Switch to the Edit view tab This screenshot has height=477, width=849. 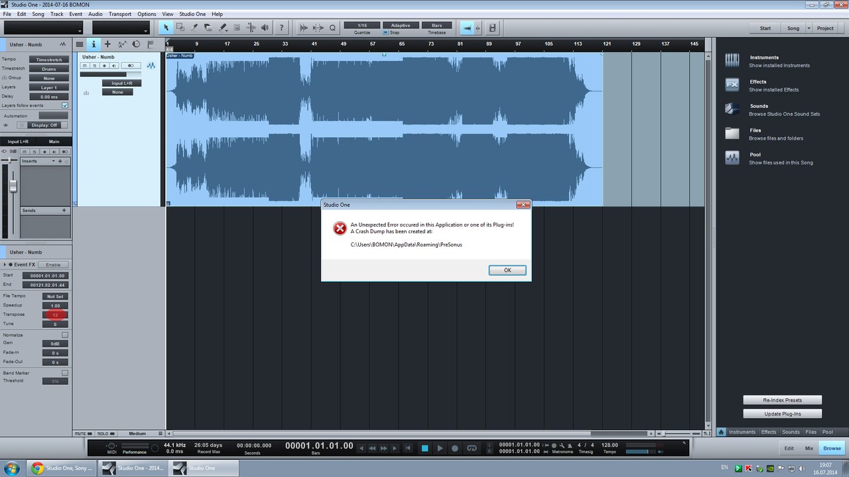click(x=789, y=449)
